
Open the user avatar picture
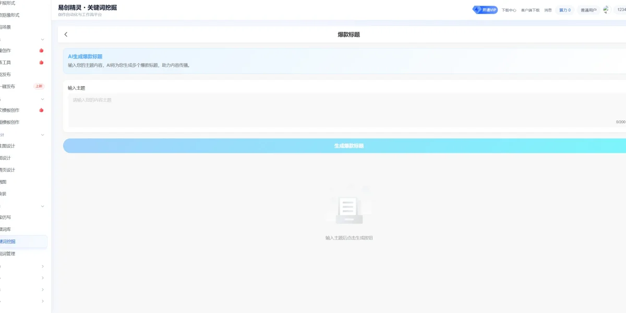pyautogui.click(x=606, y=9)
